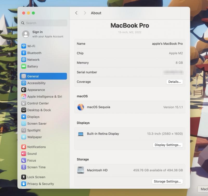Click the green zoom window button
The height and width of the screenshot is (196, 208).
click(x=34, y=13)
